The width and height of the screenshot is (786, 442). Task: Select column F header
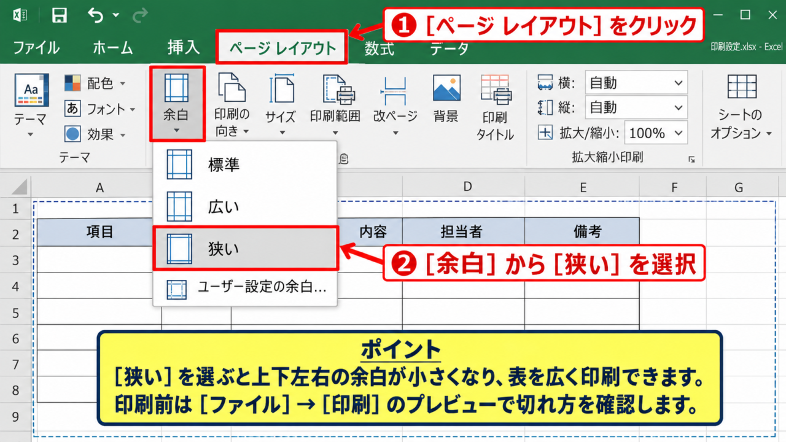pos(674,187)
